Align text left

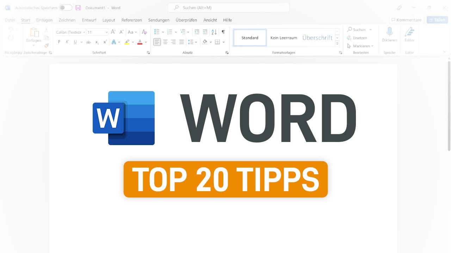pos(157,42)
